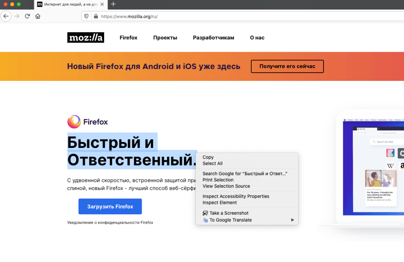Close the Mozilla browser tab
The width and height of the screenshot is (404, 262).
coord(102,4)
